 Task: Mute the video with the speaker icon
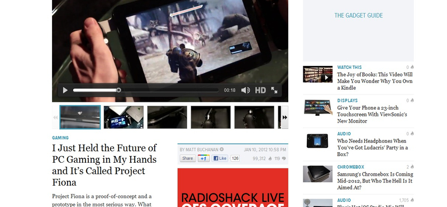pos(245,90)
